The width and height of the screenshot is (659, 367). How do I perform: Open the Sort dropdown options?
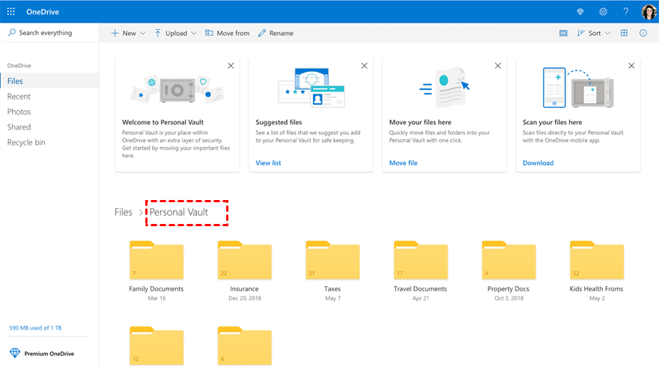[594, 33]
